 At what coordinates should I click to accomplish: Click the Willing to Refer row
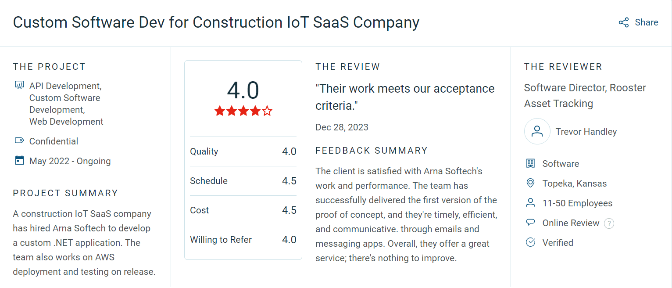243,240
